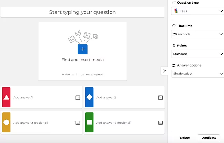Click the Start typing your question field

pos(83,12)
